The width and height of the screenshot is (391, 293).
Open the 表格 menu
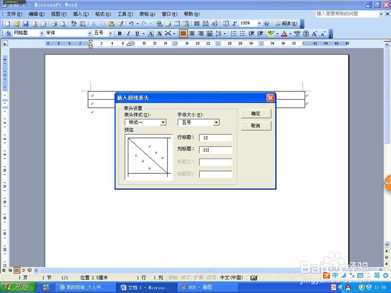click(147, 14)
